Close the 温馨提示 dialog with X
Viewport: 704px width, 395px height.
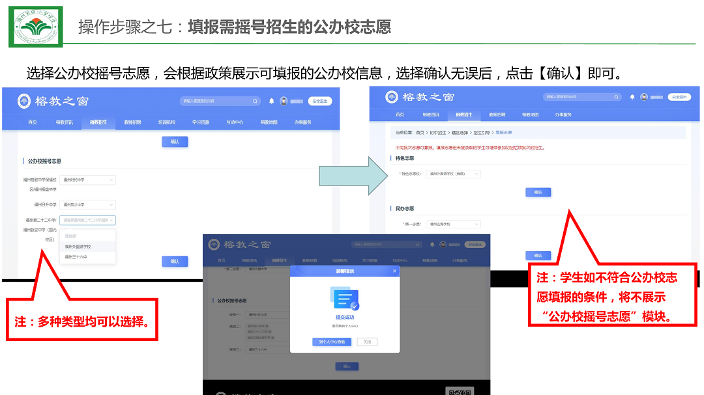coord(394,271)
